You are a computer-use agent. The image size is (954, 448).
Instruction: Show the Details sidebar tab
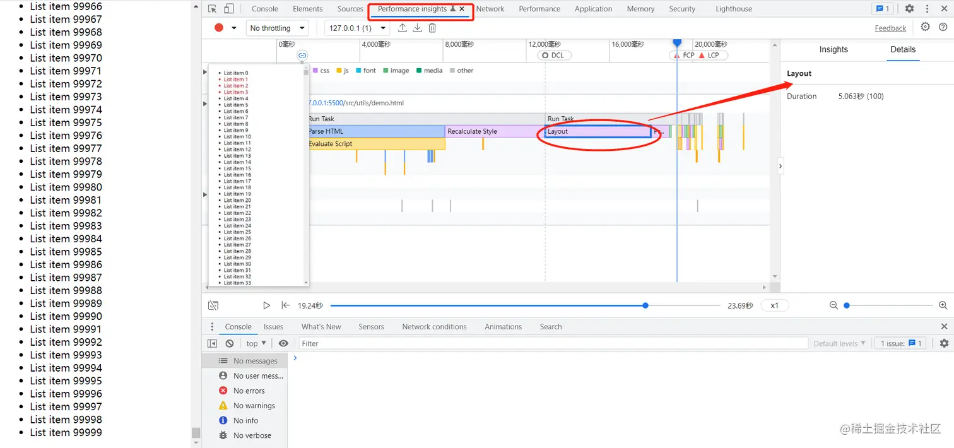click(903, 49)
